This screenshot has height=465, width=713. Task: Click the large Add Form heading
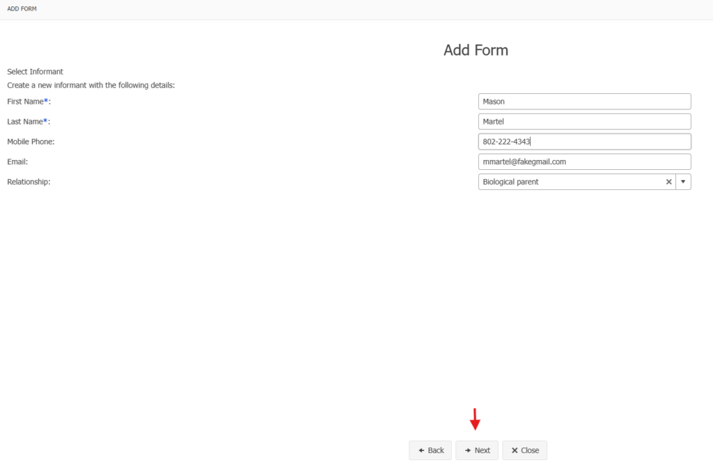476,50
